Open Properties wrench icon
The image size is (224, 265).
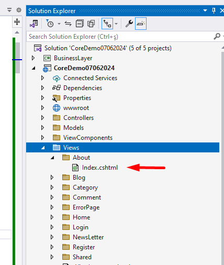click(x=129, y=24)
